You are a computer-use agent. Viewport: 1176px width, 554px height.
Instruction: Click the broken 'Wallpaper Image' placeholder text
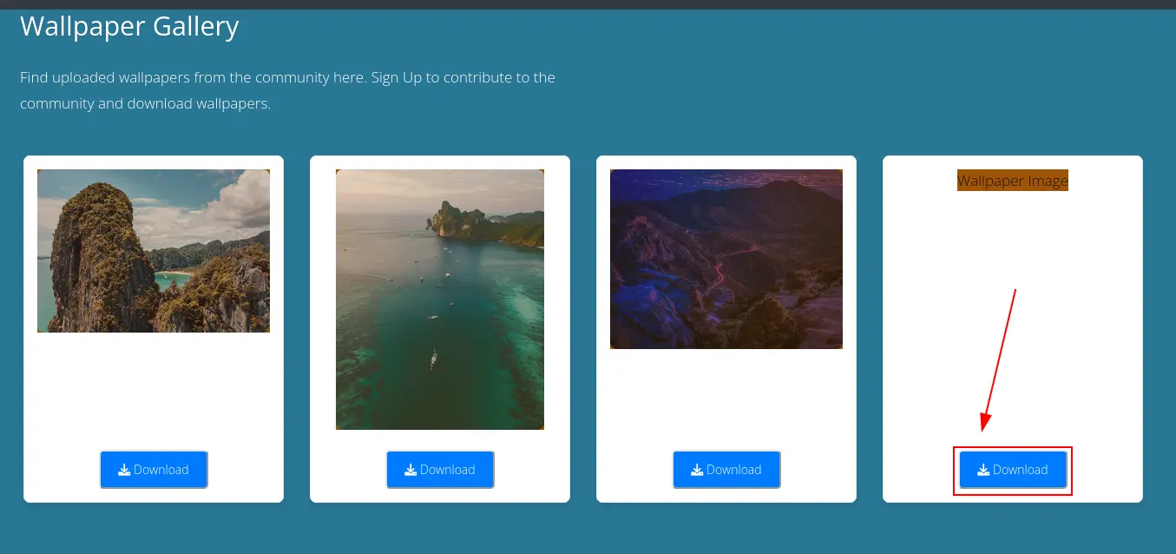(x=1013, y=181)
